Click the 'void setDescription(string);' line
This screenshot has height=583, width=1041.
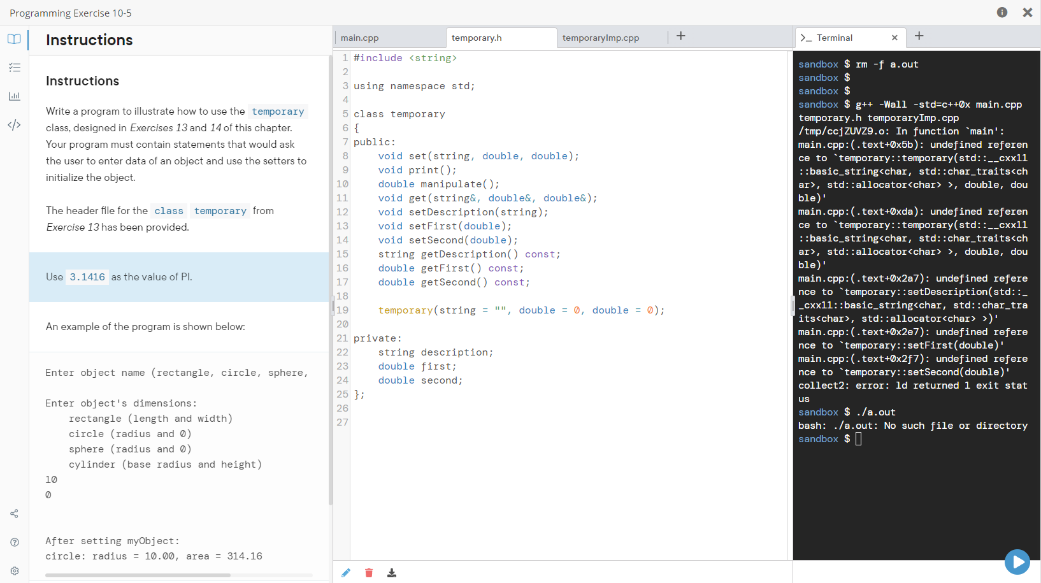click(x=463, y=212)
